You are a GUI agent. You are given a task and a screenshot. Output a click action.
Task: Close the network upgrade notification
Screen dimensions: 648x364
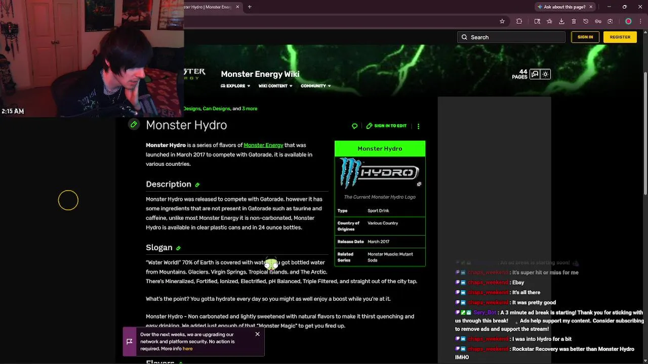click(x=257, y=334)
